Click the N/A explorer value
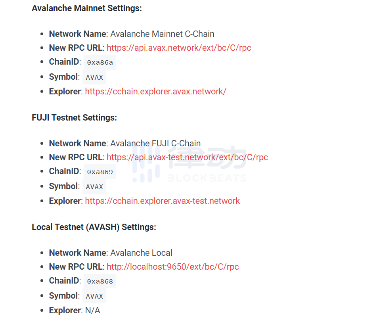Screen dimensions: 379x324 click(93, 311)
